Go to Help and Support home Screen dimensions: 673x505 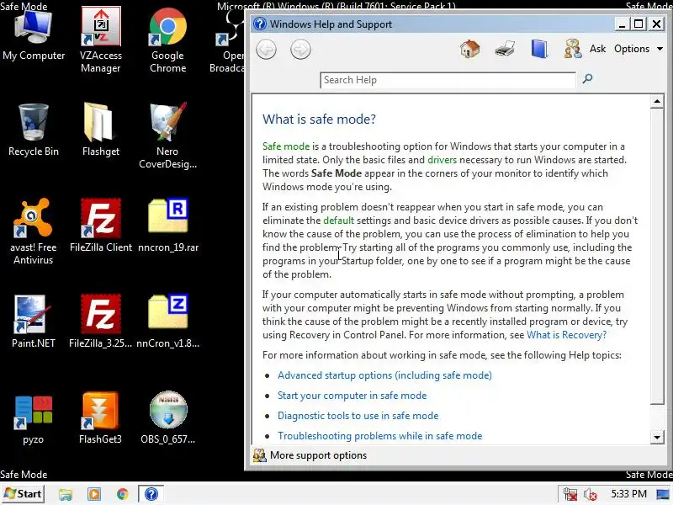[x=469, y=49]
